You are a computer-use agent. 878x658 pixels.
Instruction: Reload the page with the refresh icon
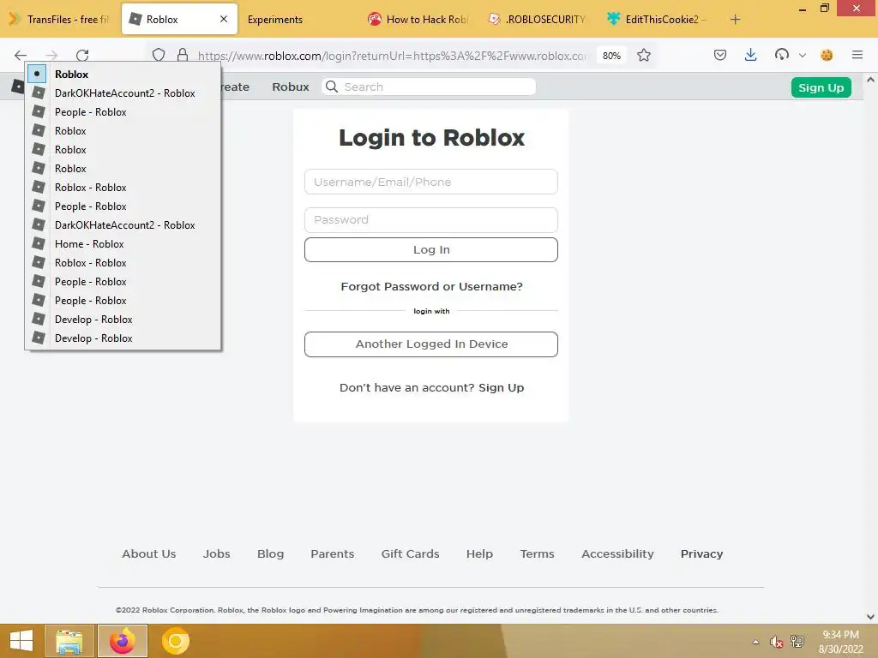point(82,55)
